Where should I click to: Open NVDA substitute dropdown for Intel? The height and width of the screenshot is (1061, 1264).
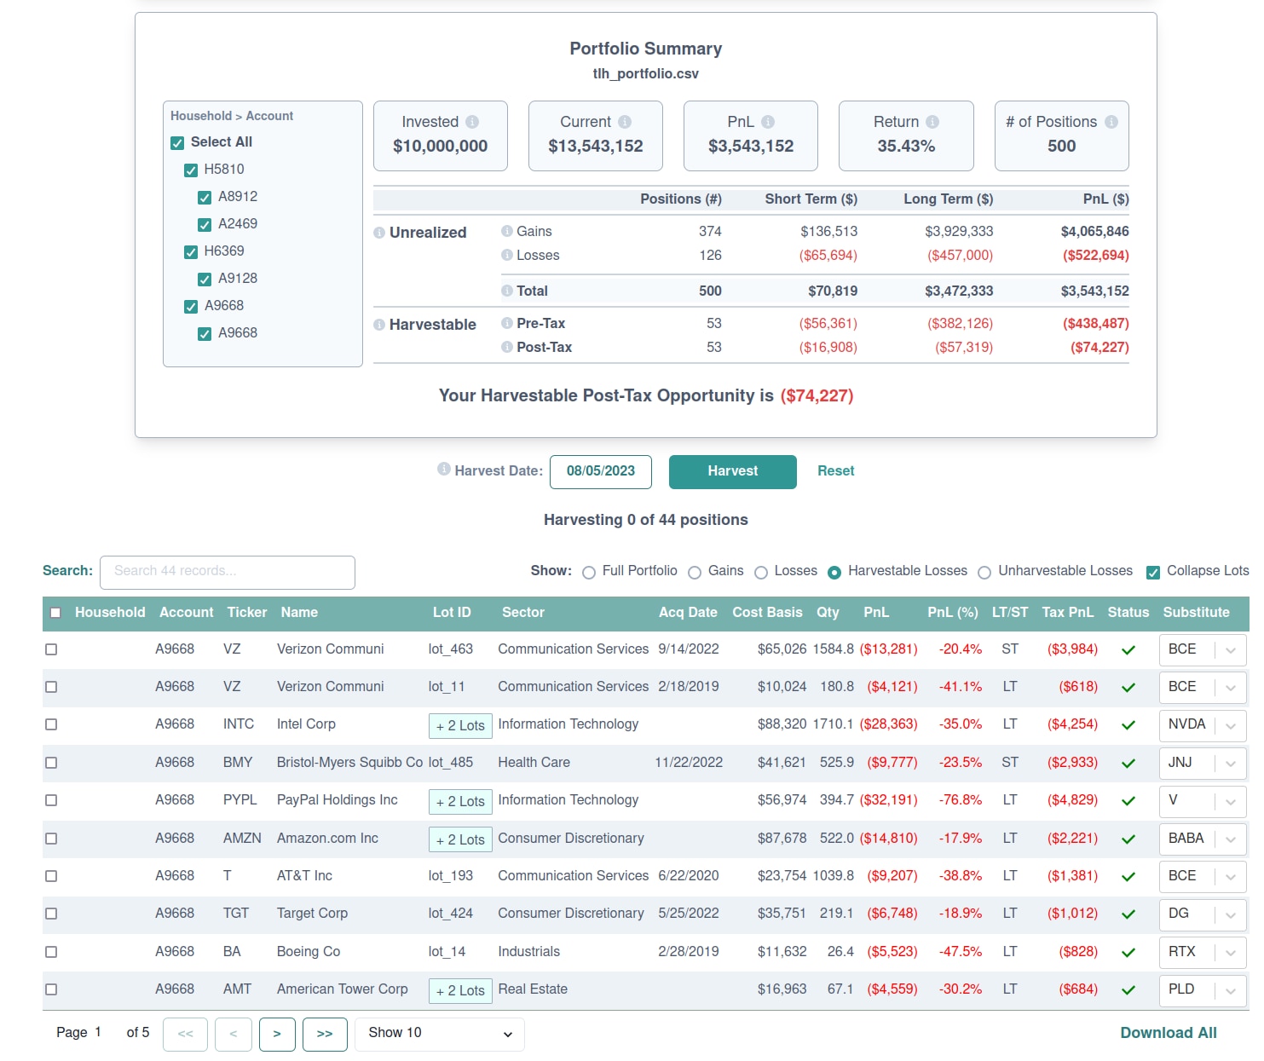[1203, 725]
